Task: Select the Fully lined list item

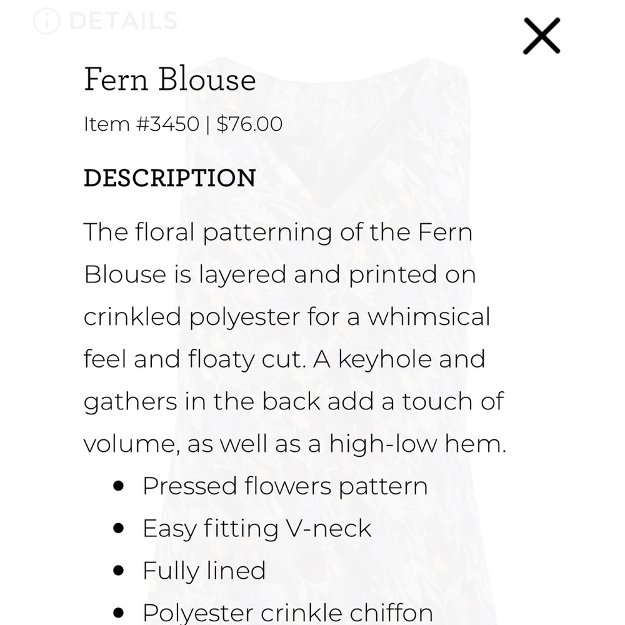Action: tap(204, 571)
